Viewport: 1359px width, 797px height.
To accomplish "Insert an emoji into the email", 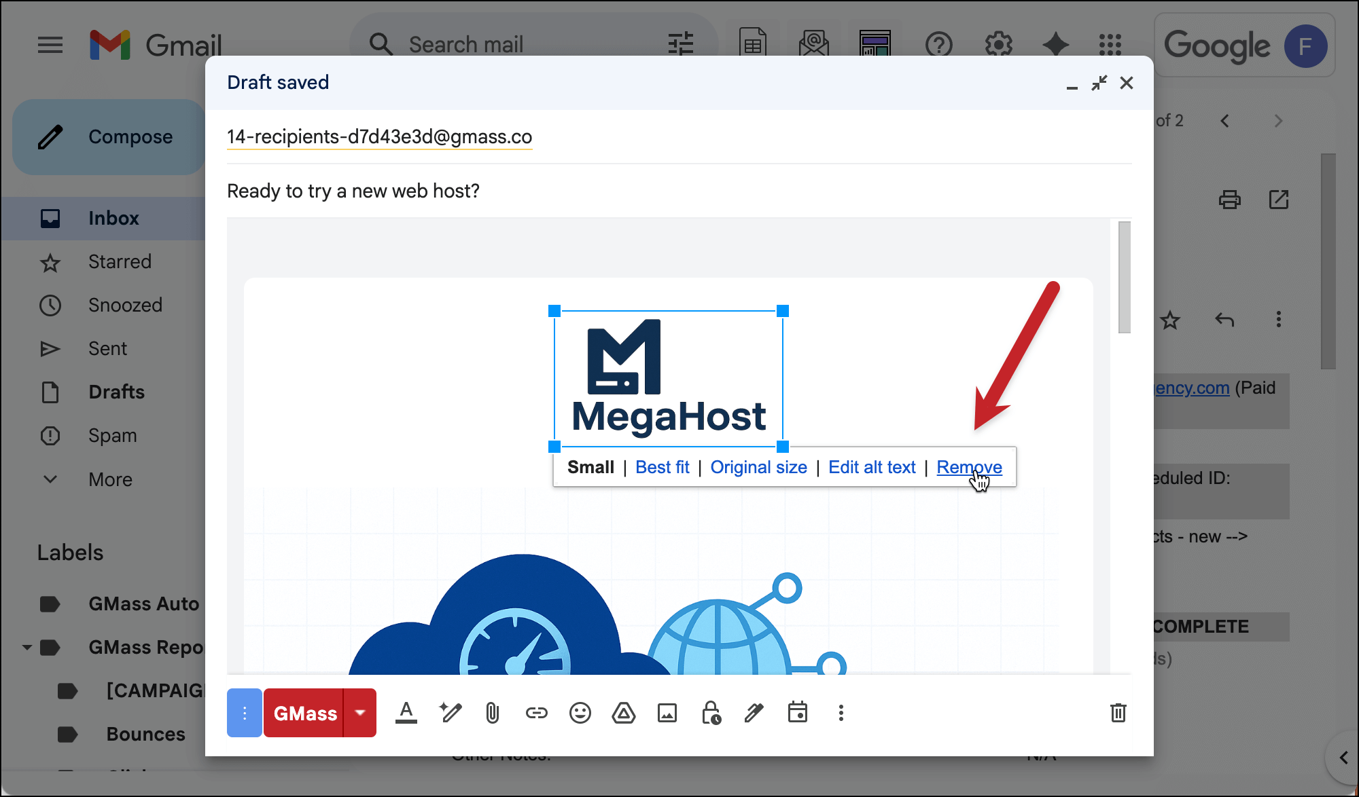I will [580, 713].
